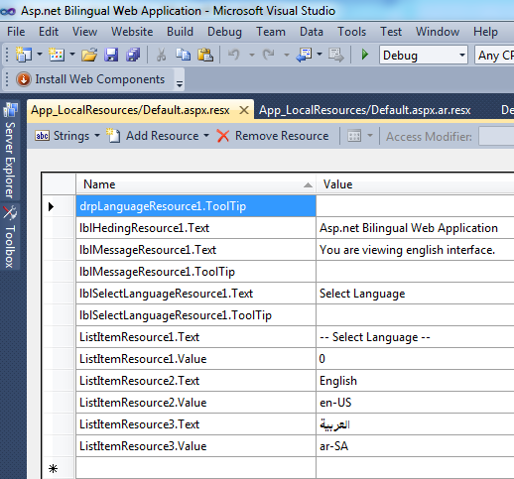Switch to the Default.aspx.resx tab
The image size is (514, 479).
[x=130, y=110]
